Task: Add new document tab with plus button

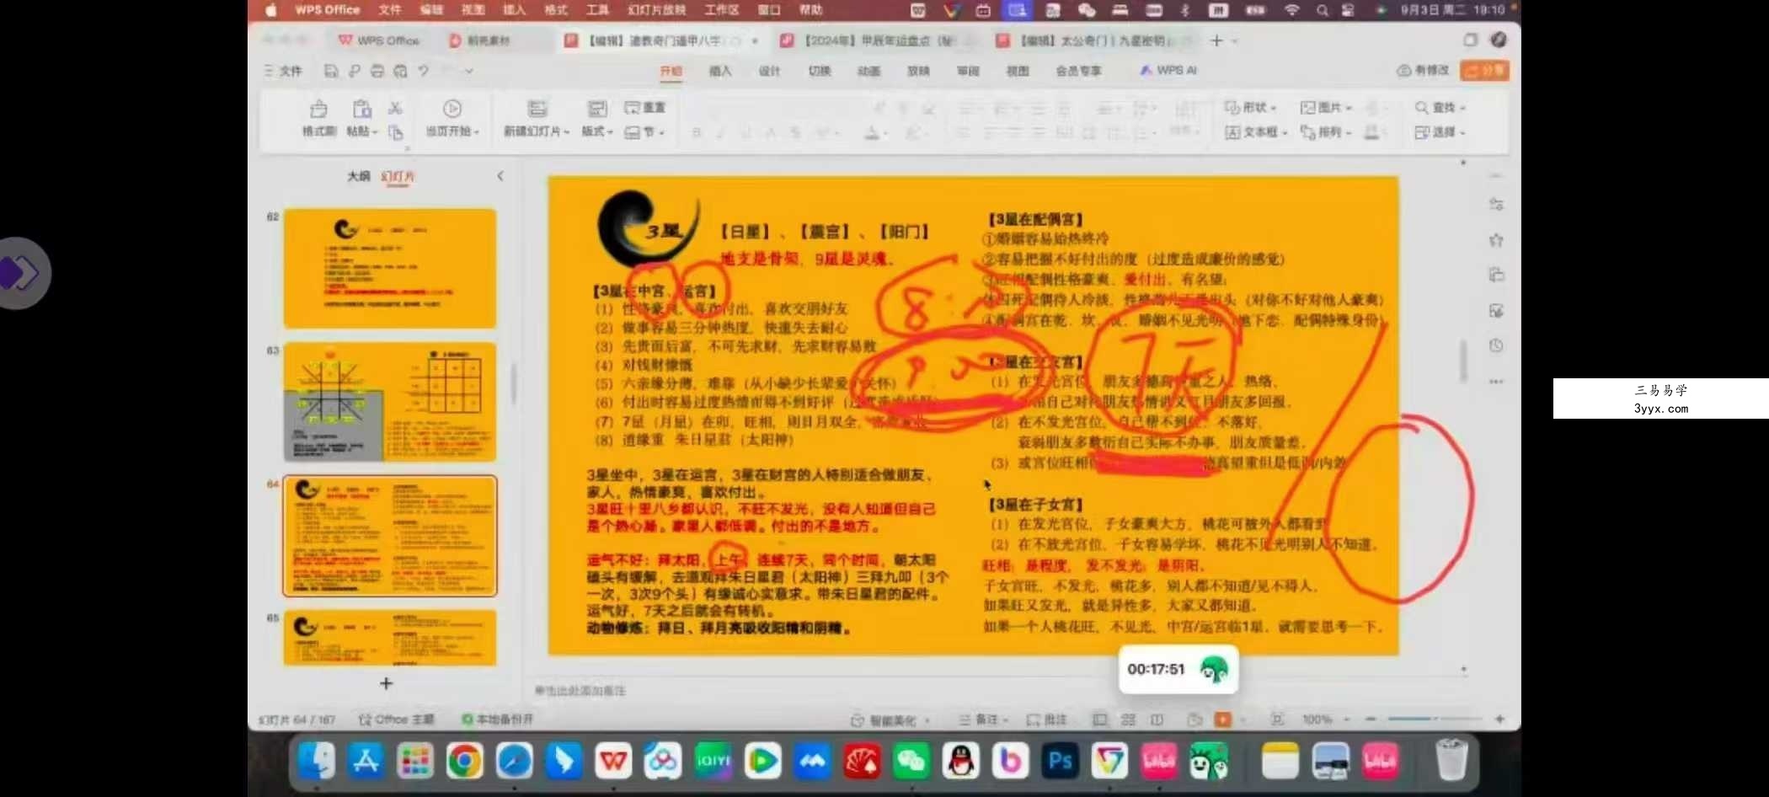Action: pyautogui.click(x=1216, y=40)
